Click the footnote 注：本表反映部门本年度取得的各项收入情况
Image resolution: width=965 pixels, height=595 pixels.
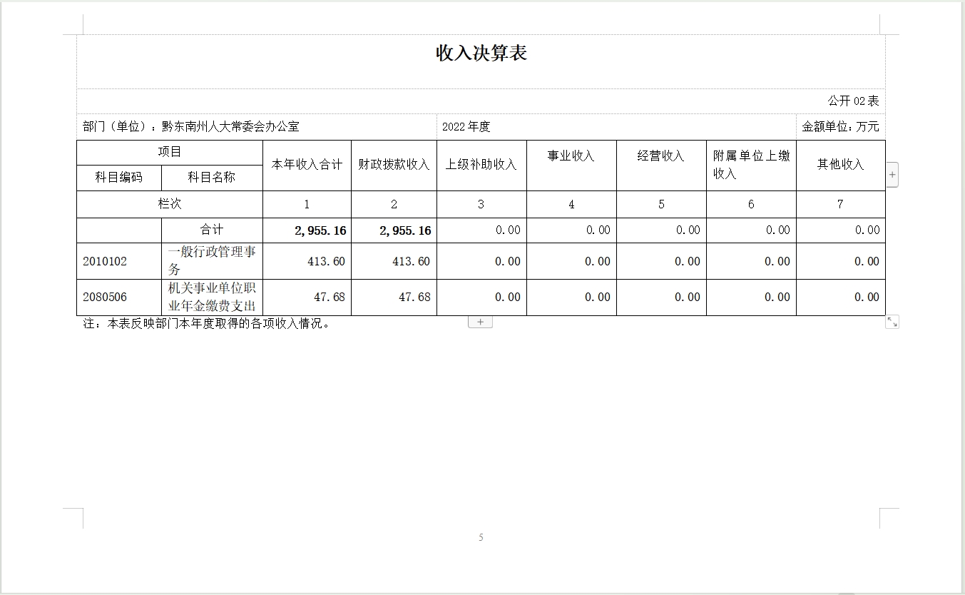(x=207, y=323)
